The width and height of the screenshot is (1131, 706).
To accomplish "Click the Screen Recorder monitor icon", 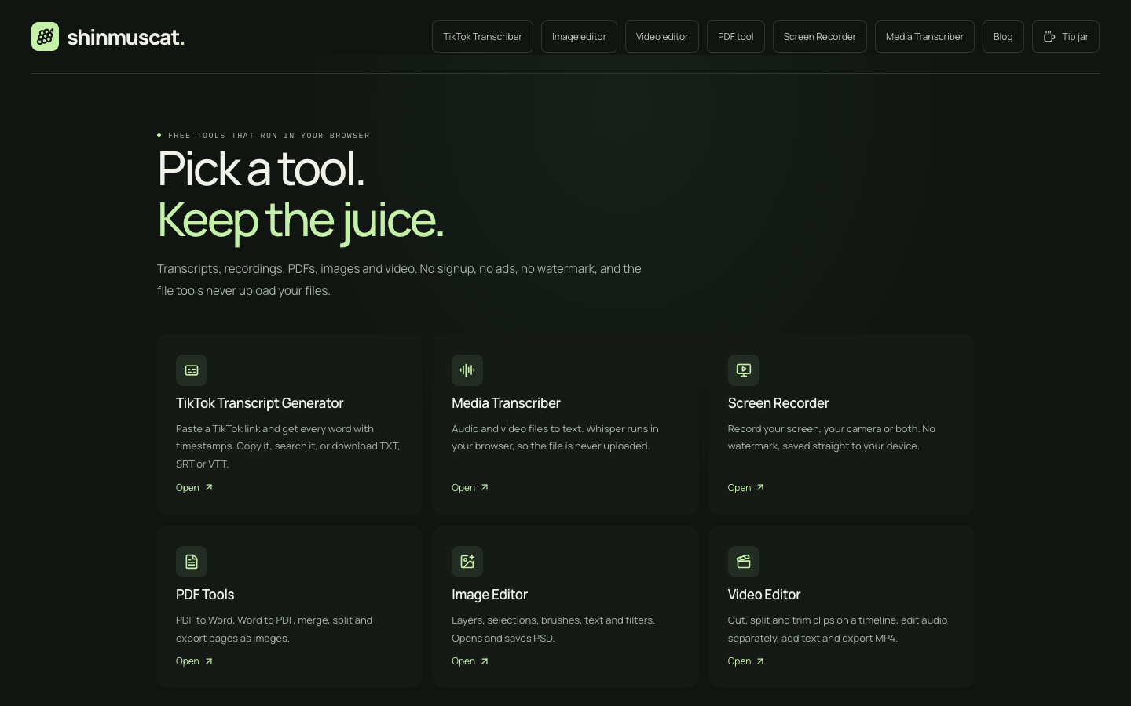I will (744, 370).
